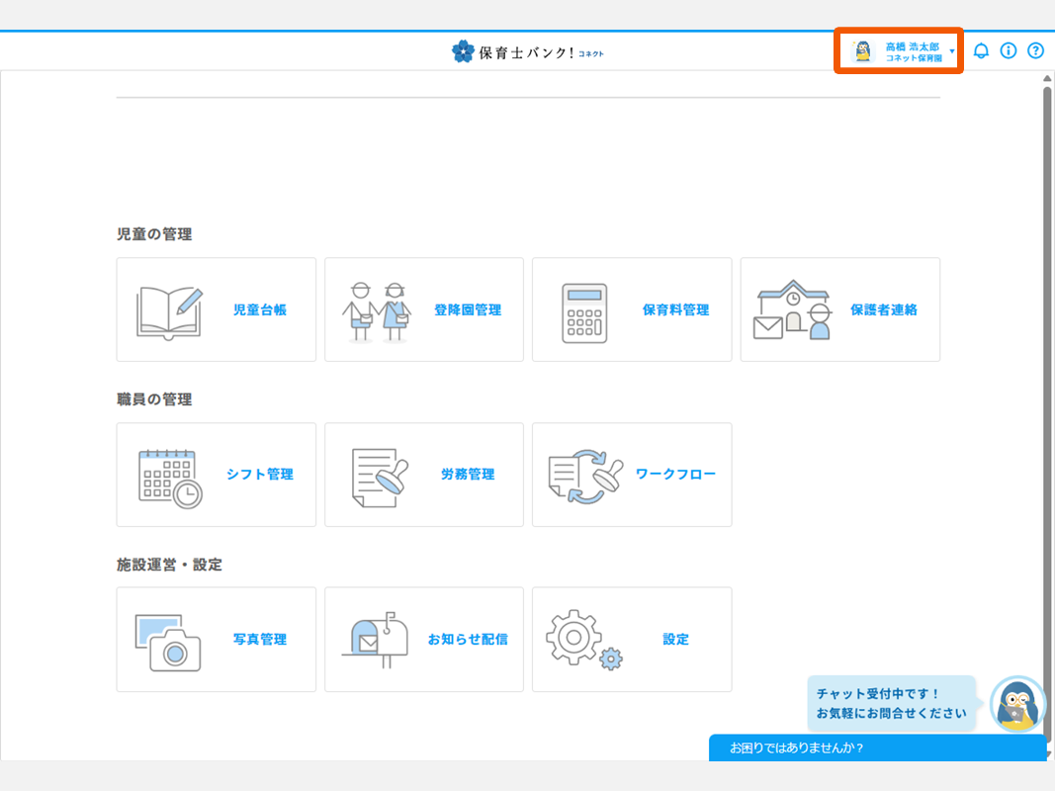This screenshot has width=1055, height=791.
Task: Click the dropdown arrow beside the user name
Action: (x=952, y=51)
